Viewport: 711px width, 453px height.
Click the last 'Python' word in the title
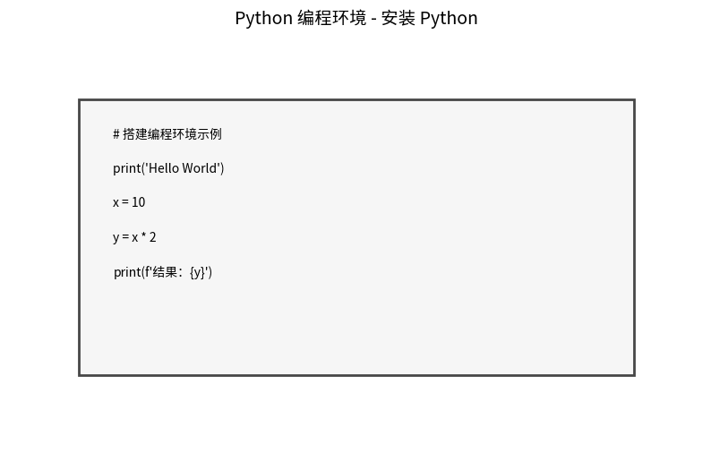(449, 19)
